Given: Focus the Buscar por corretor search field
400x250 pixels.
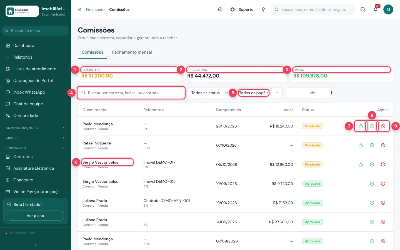Looking at the screenshot, I should (x=131, y=93).
